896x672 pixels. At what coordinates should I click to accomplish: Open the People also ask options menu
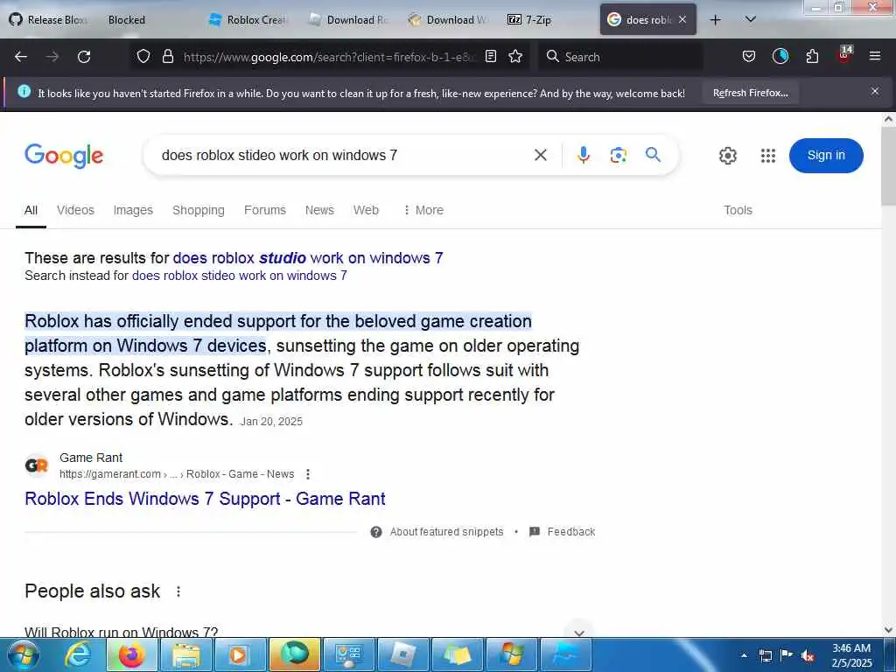click(x=178, y=591)
